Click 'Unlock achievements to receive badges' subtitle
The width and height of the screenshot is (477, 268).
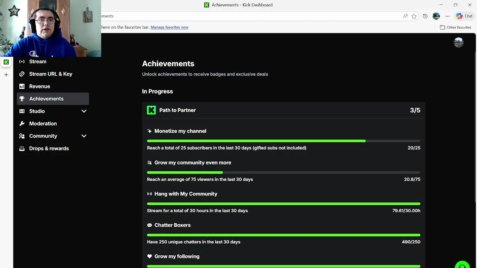[205, 74]
